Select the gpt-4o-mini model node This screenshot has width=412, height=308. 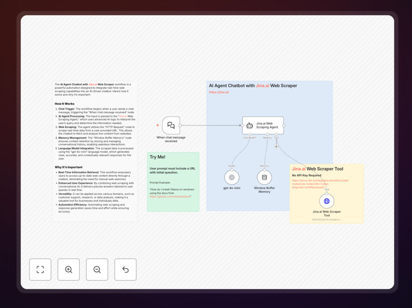(x=232, y=177)
